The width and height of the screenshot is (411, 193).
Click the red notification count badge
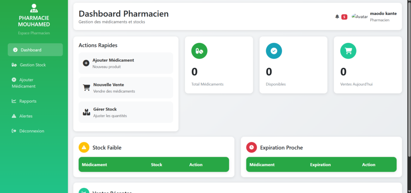344,17
